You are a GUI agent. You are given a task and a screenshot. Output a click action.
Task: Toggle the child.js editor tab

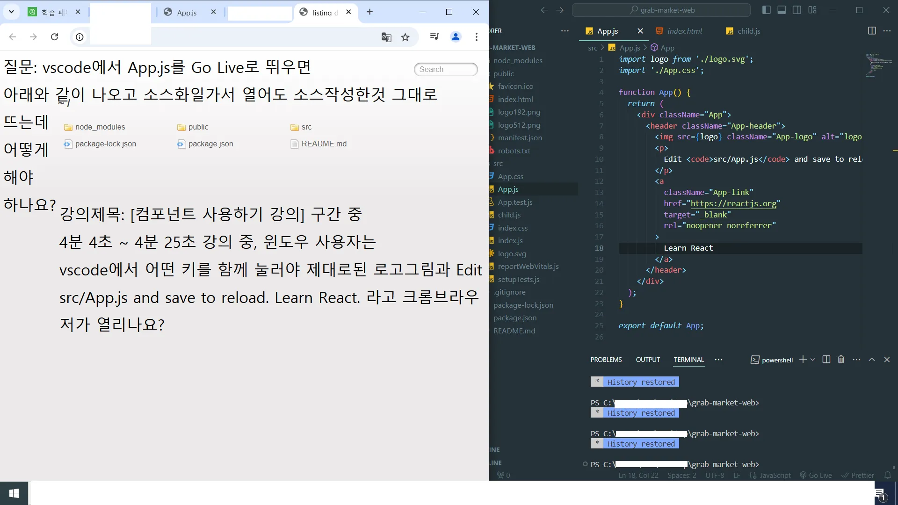coord(748,31)
